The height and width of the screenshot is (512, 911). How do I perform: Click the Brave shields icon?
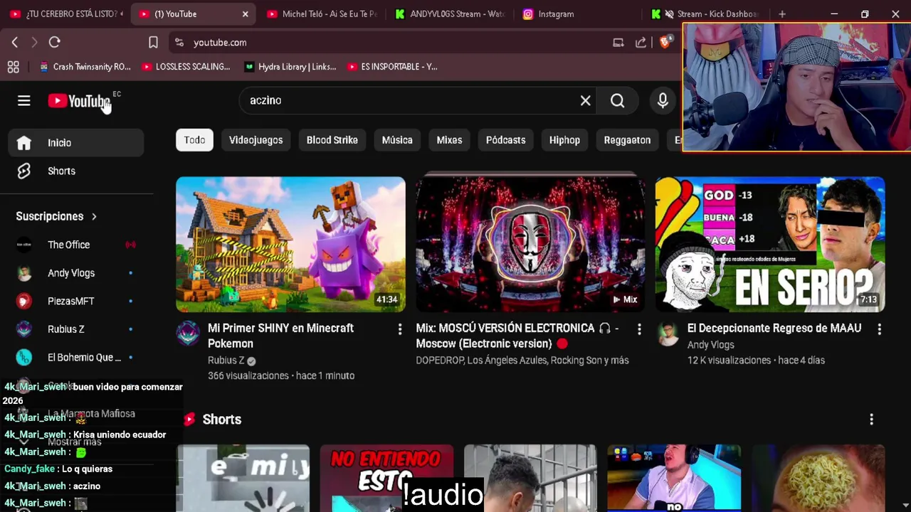click(665, 43)
